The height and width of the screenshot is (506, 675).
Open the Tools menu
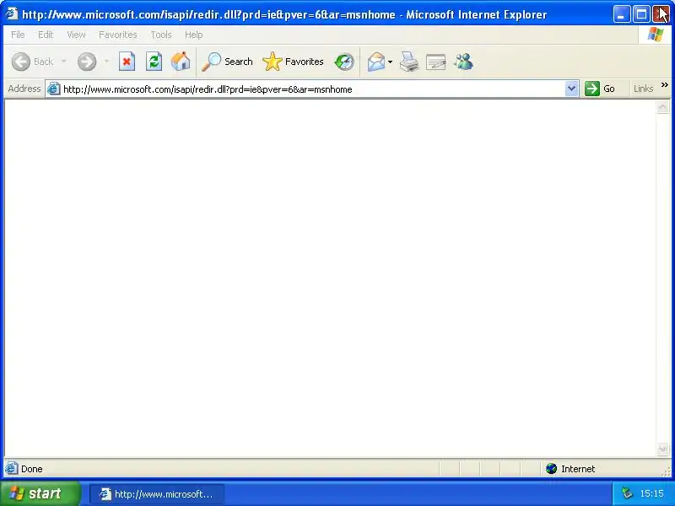pos(161,35)
